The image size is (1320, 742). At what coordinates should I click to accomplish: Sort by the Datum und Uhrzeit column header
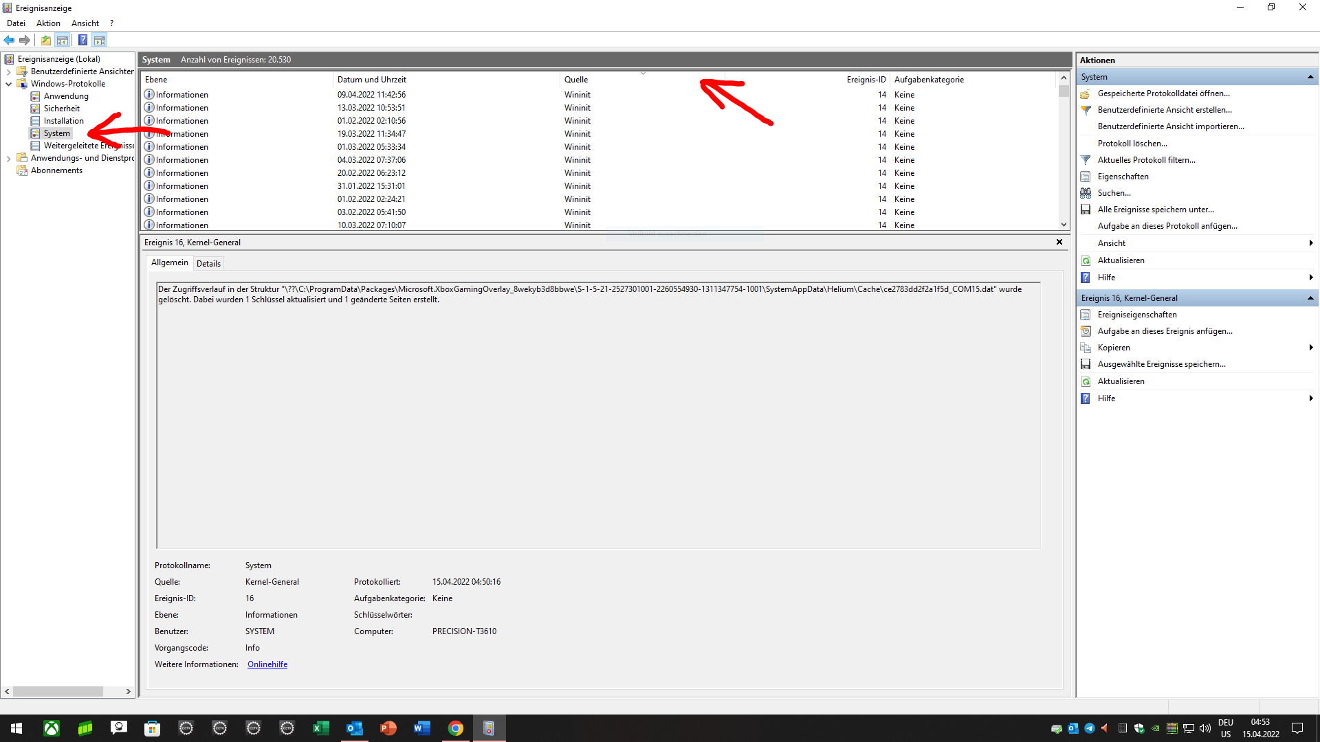tap(372, 80)
